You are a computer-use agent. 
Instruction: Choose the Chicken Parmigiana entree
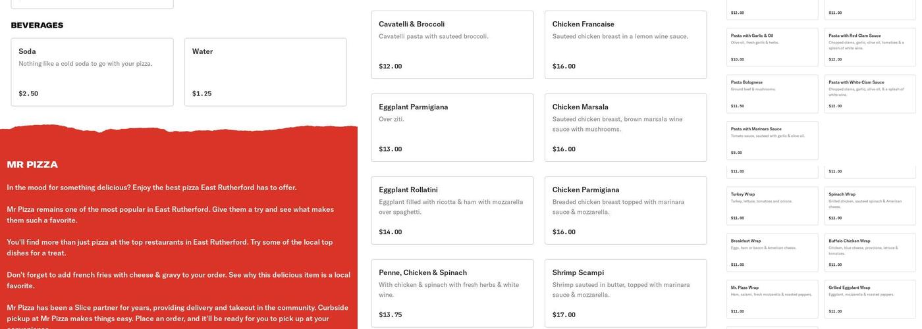pos(626,211)
